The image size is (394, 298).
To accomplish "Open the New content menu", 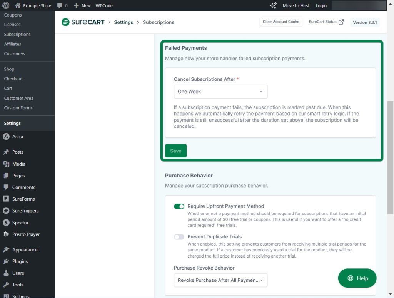I will [82, 6].
